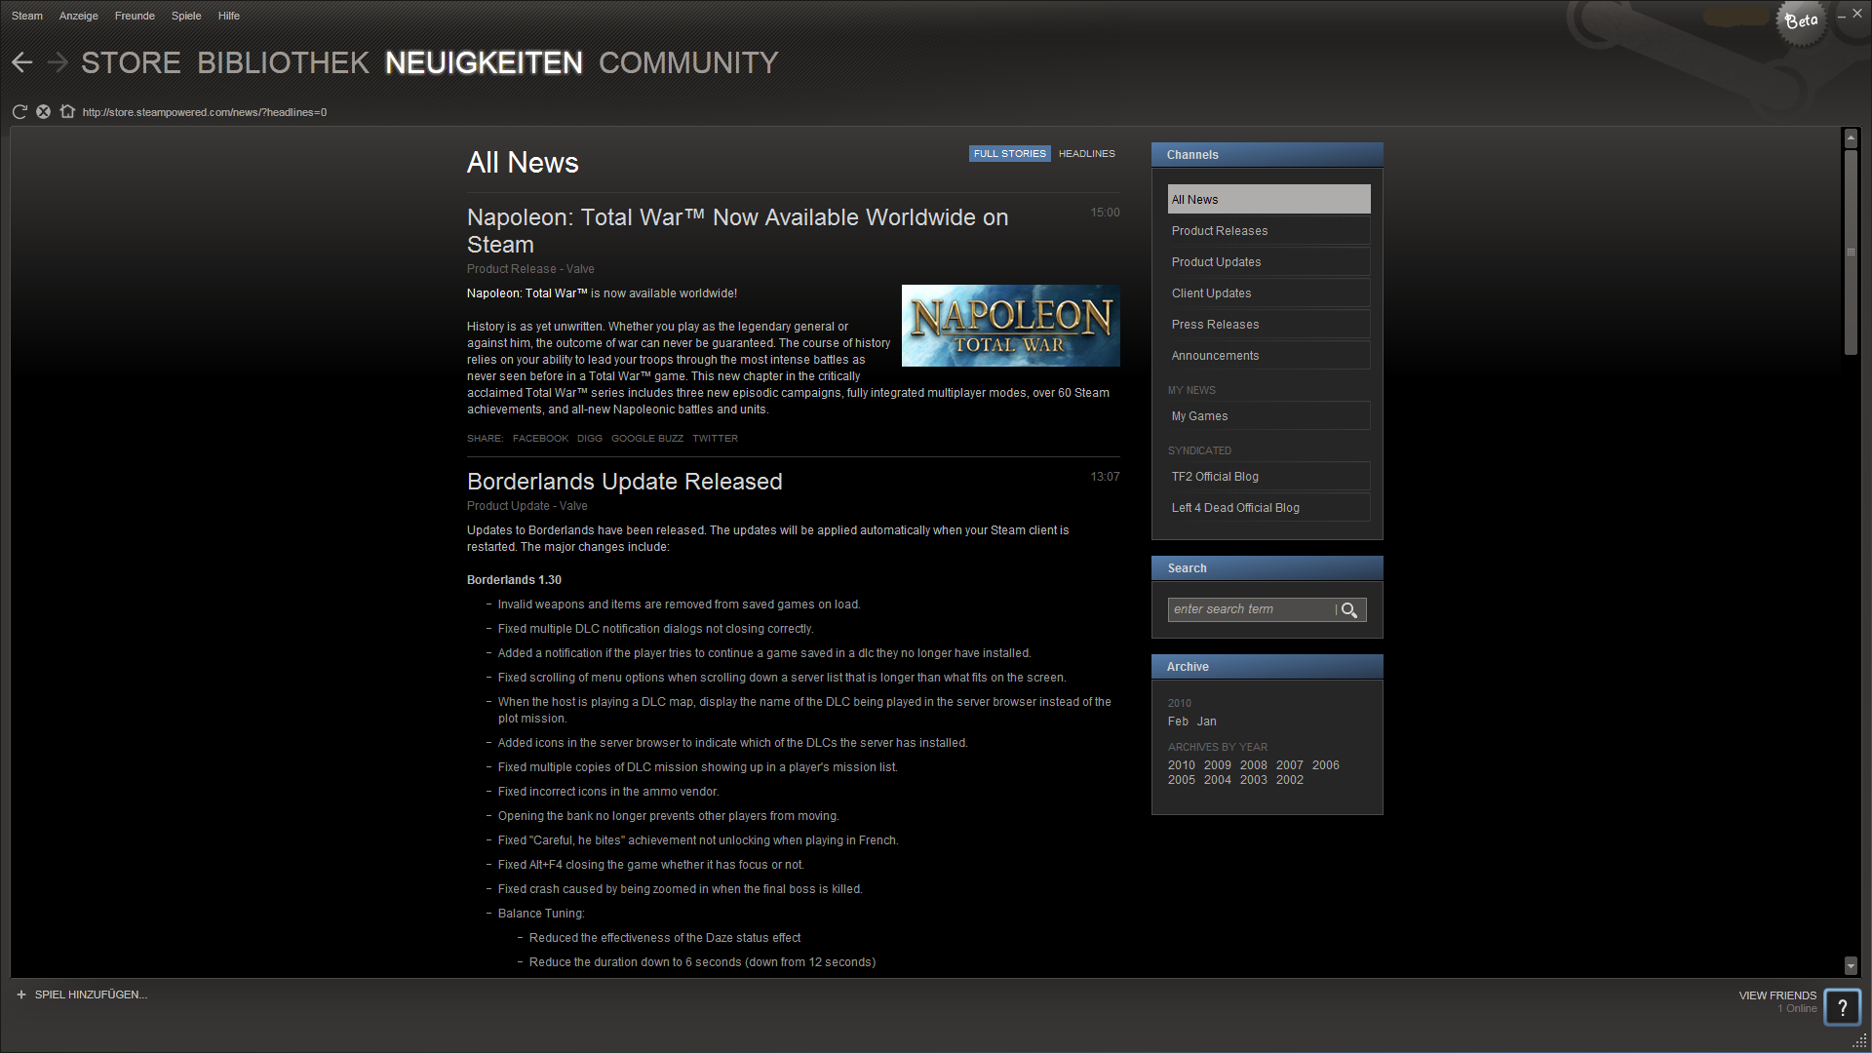Open the TF2 Official Blog
This screenshot has width=1872, height=1053.
(x=1268, y=477)
